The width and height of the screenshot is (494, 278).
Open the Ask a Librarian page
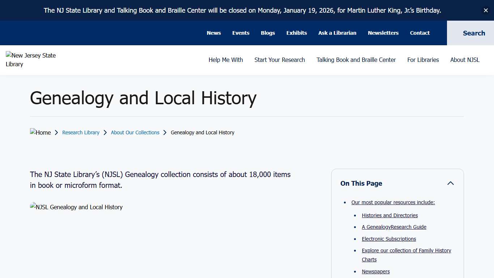point(337,33)
